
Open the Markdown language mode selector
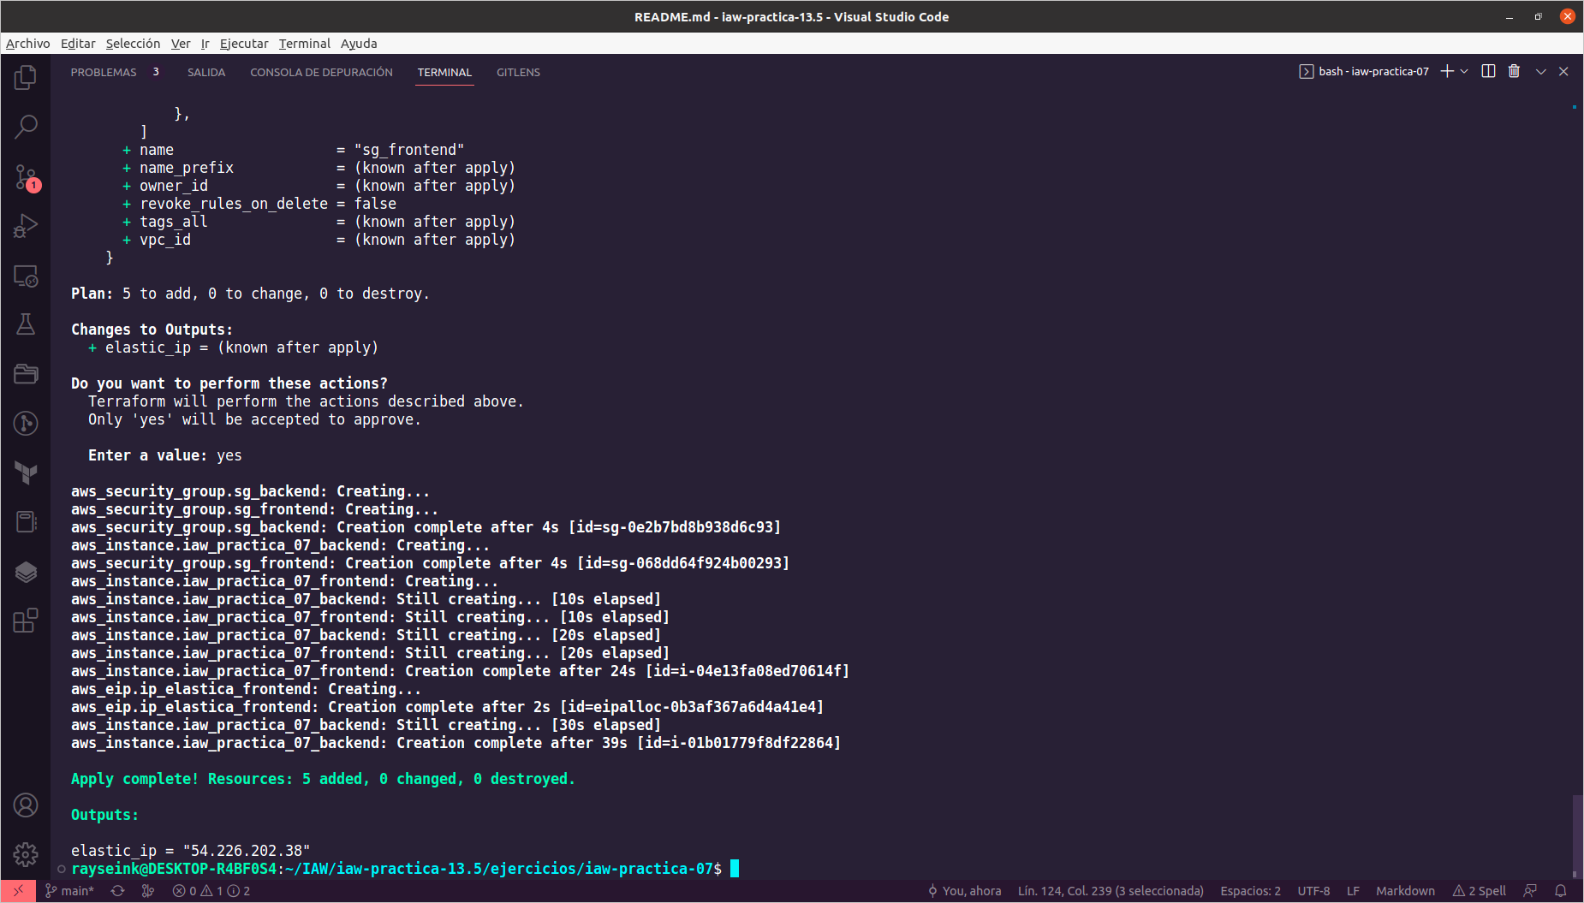[1406, 890]
